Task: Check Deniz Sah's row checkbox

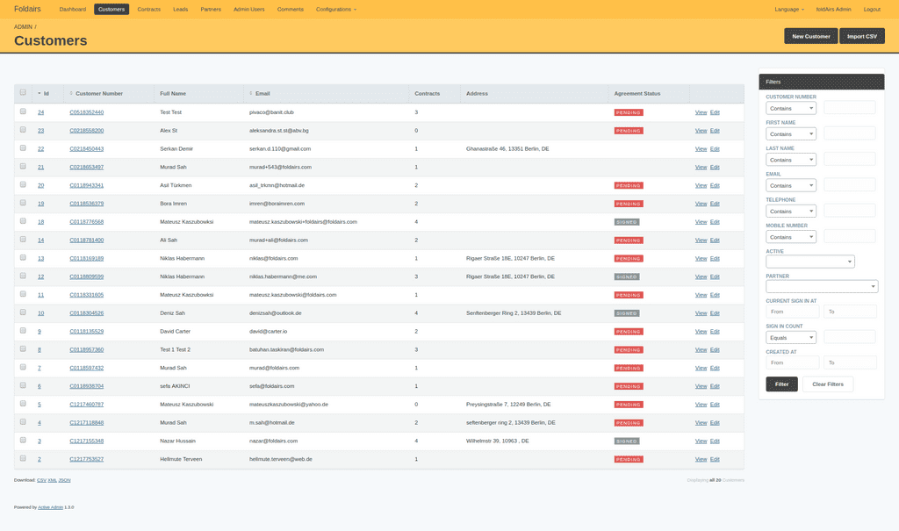Action: click(22, 312)
